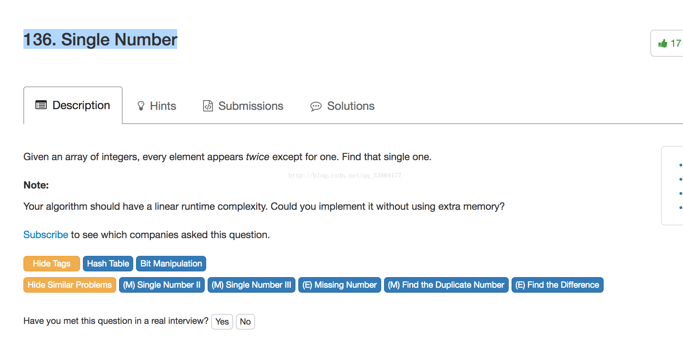Answer No to real interview question
Screen dimensions: 683x343
[x=245, y=322]
